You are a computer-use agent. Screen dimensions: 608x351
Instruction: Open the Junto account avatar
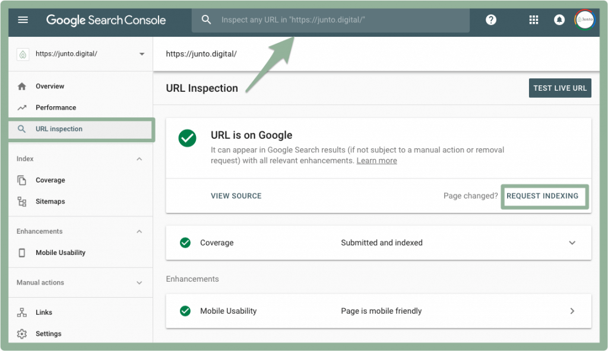585,20
